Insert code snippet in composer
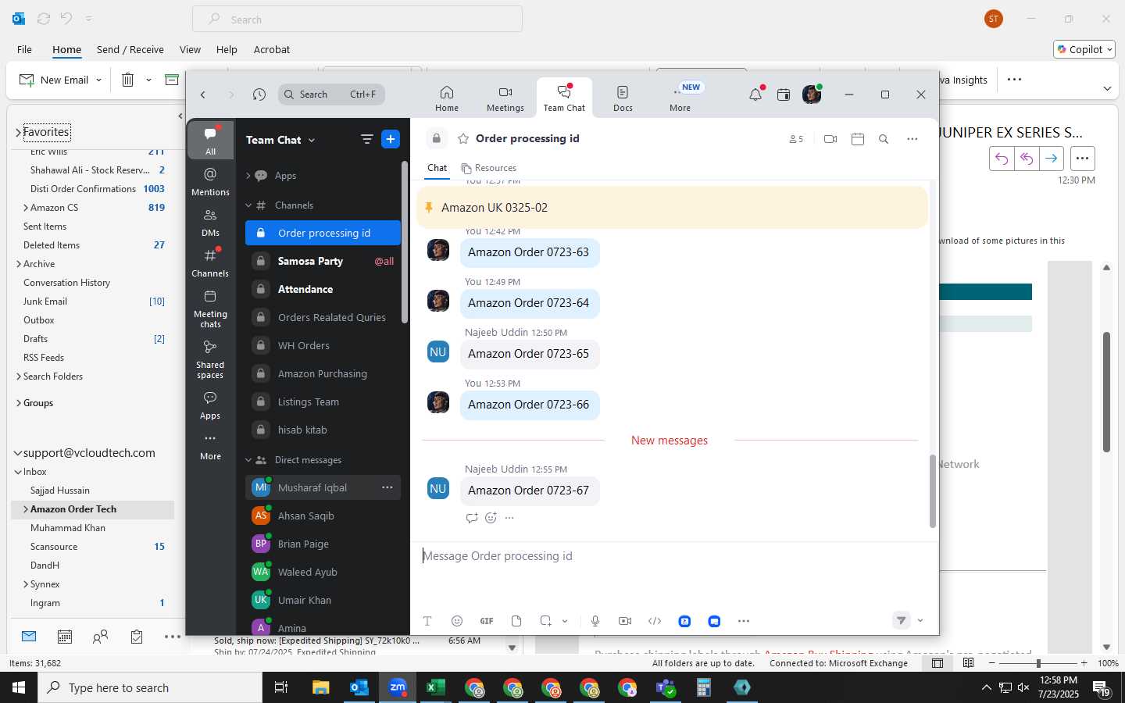 point(655,621)
